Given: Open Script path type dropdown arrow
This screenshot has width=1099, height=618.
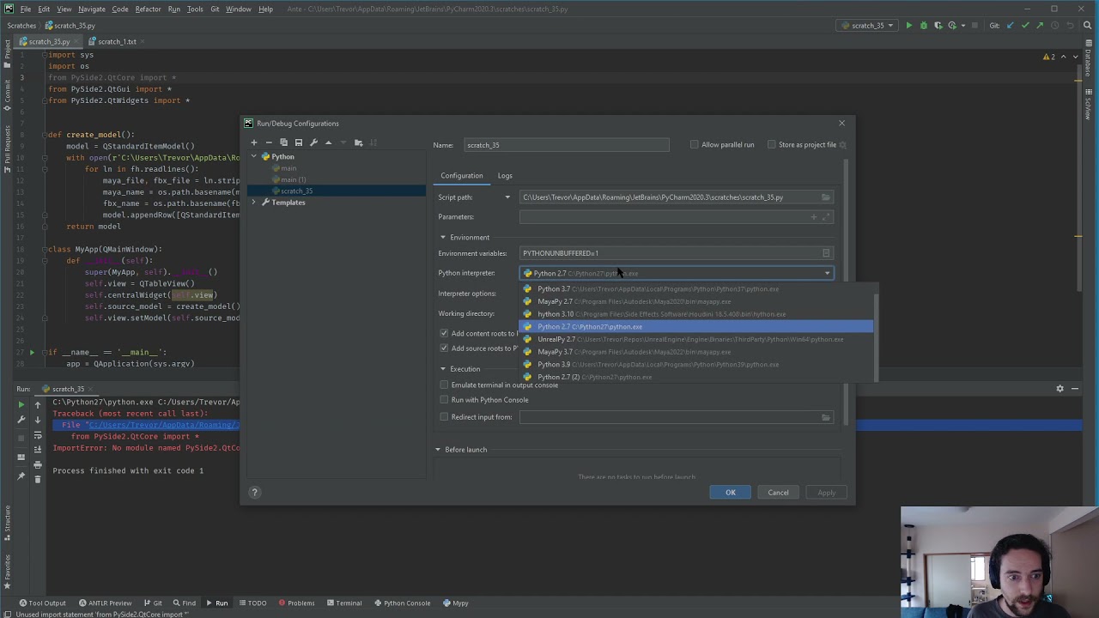Looking at the screenshot, I should point(507,197).
